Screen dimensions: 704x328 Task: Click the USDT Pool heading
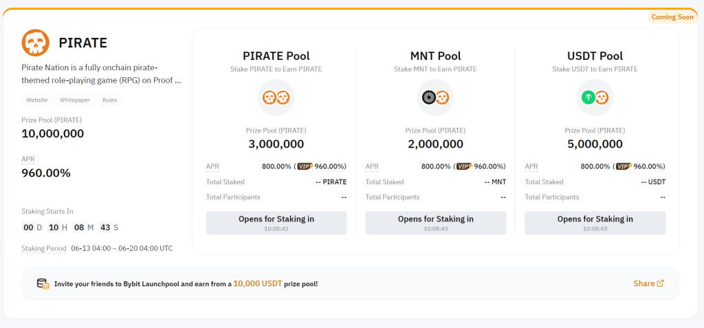(595, 56)
